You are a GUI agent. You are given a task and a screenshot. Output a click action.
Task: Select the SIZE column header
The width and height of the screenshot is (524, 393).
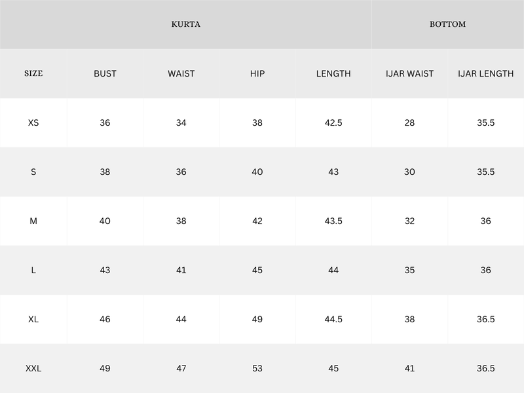(33, 73)
